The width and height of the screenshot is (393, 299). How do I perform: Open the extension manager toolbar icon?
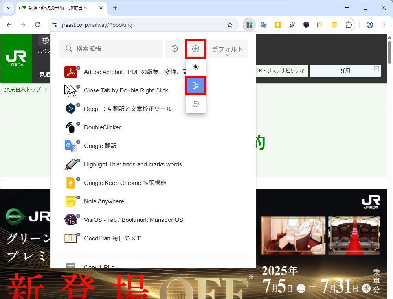(250, 25)
